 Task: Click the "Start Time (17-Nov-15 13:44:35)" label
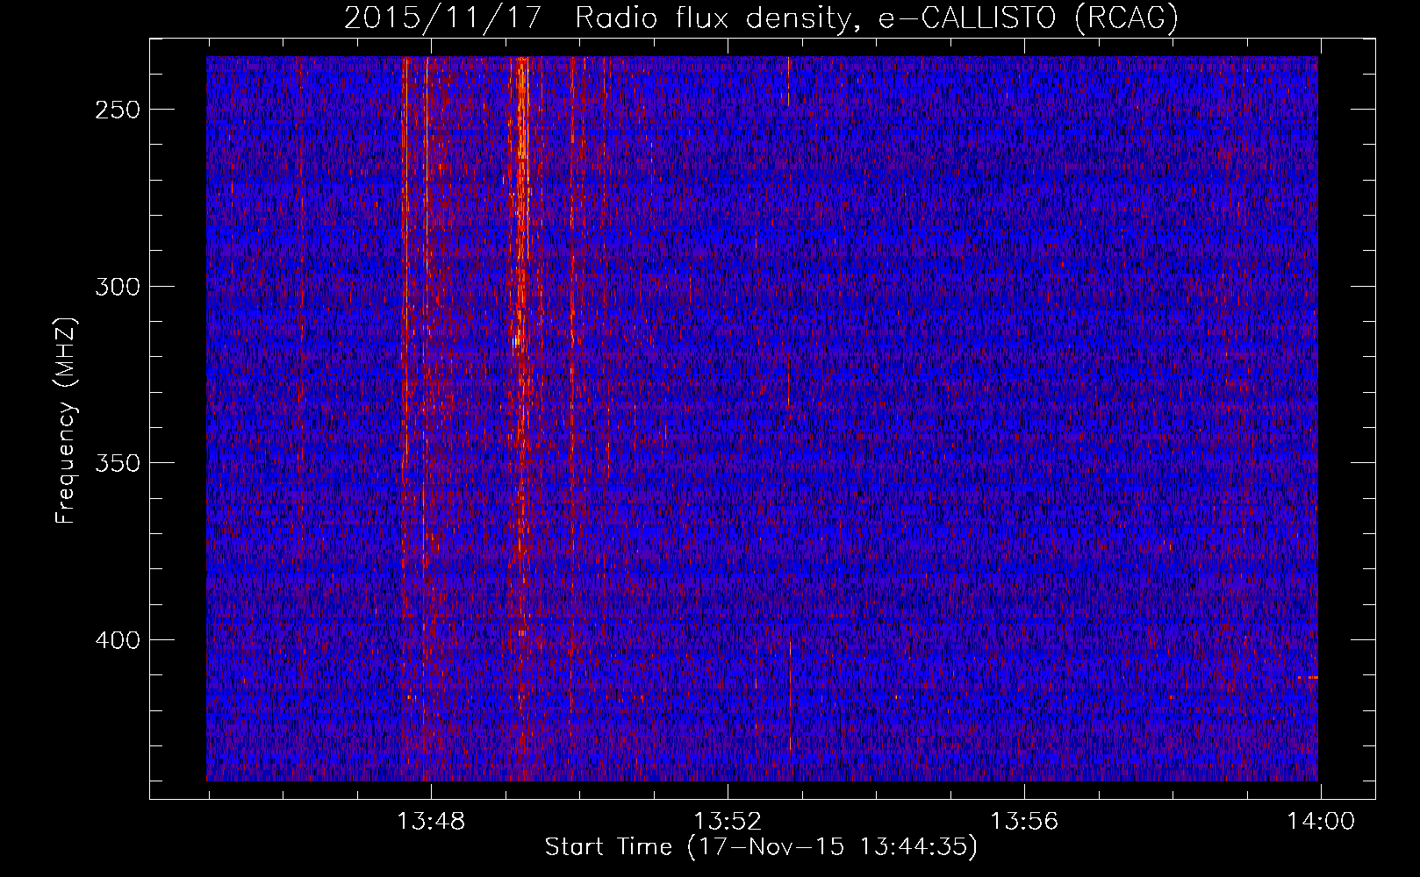(x=761, y=847)
